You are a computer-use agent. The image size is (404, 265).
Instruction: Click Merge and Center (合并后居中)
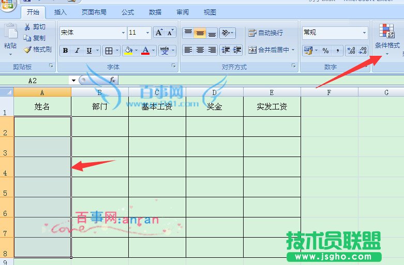(269, 50)
